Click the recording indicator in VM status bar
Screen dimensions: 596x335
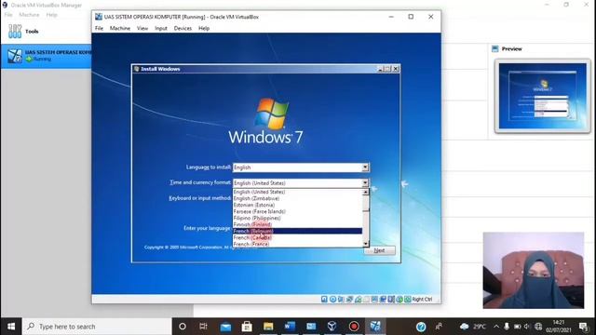(383, 300)
